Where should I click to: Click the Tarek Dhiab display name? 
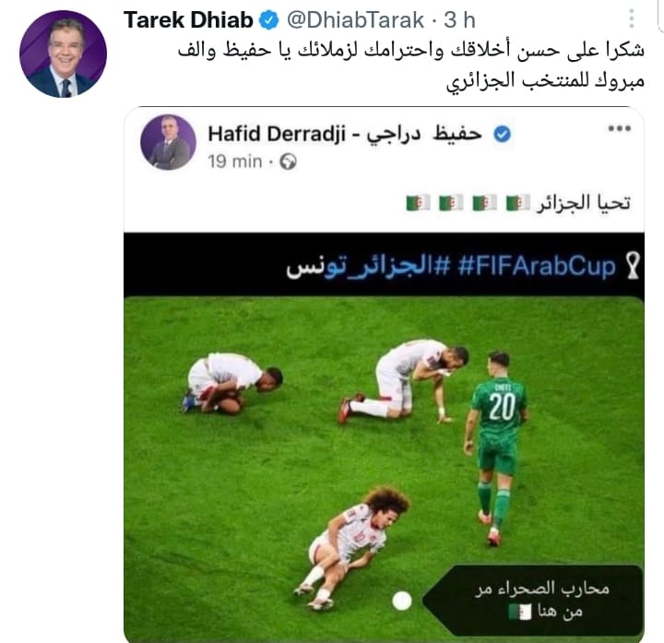tap(188, 20)
